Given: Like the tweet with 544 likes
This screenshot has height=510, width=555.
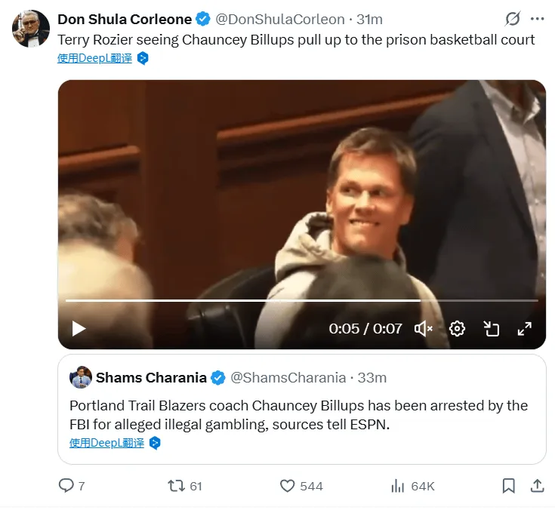Looking at the screenshot, I should tap(288, 486).
